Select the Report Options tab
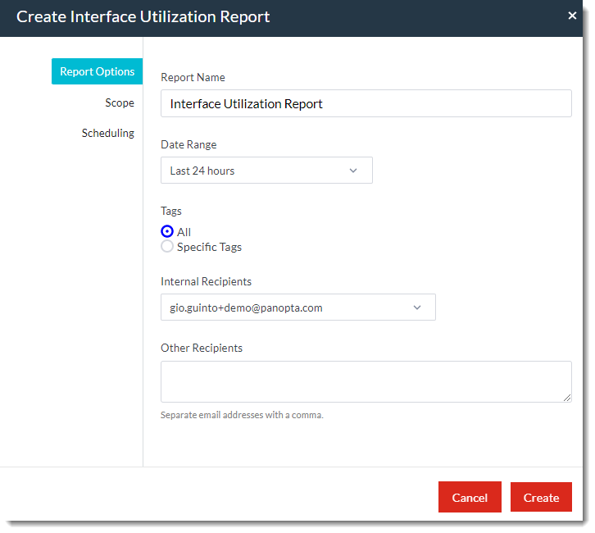 97,71
